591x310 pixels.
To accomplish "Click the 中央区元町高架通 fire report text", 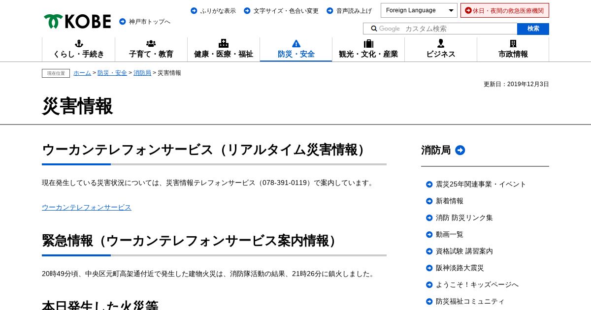I will [208, 274].
